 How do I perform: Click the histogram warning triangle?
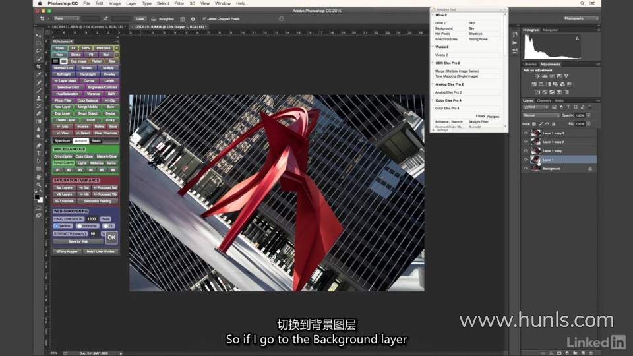(577, 38)
